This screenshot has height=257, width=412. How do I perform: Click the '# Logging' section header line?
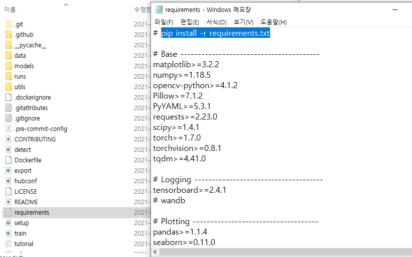(x=238, y=180)
